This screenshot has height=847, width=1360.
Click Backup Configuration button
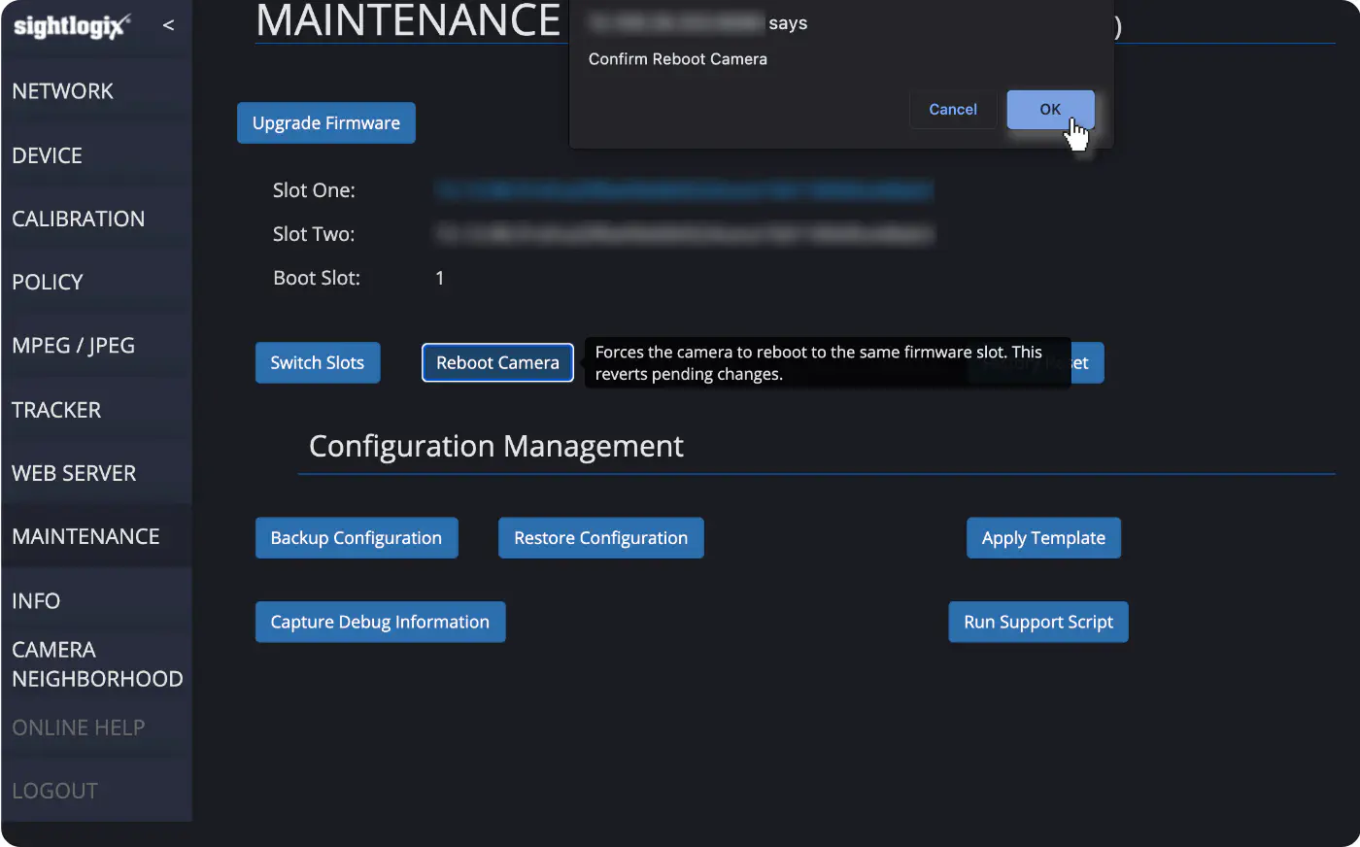tap(357, 538)
